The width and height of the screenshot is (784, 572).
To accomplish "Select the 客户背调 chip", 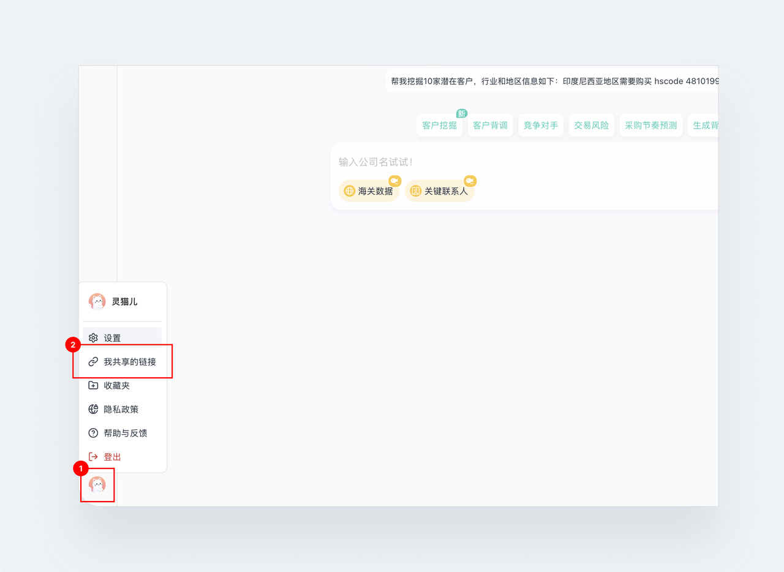I will click(x=490, y=126).
